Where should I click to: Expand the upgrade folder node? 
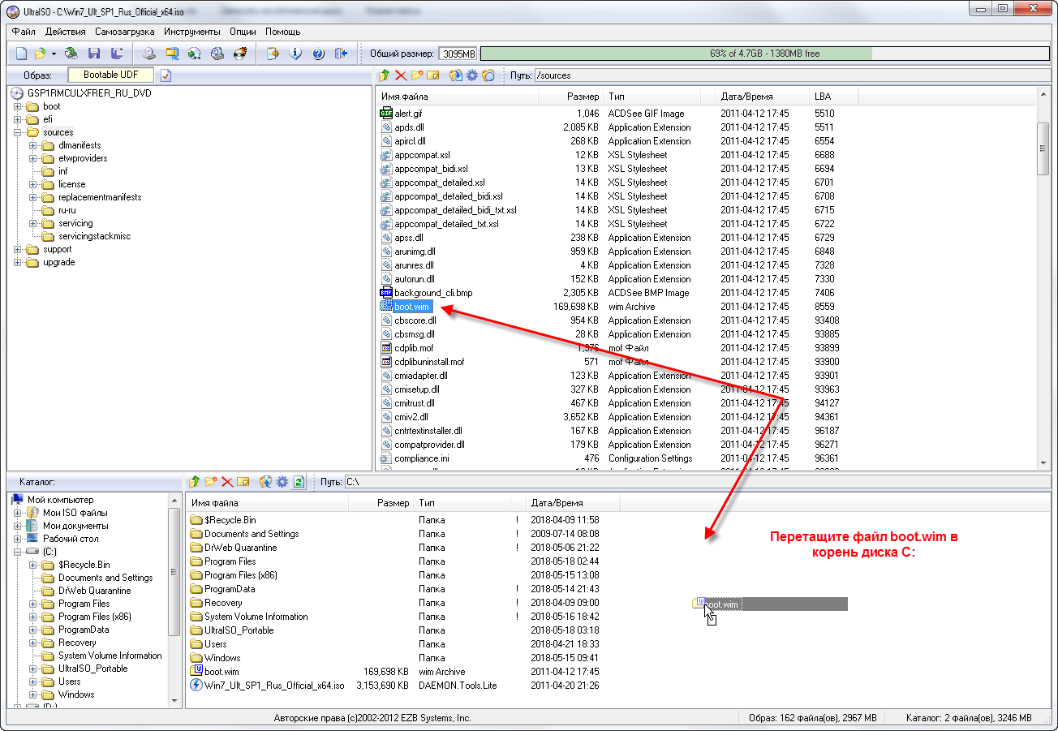[18, 262]
